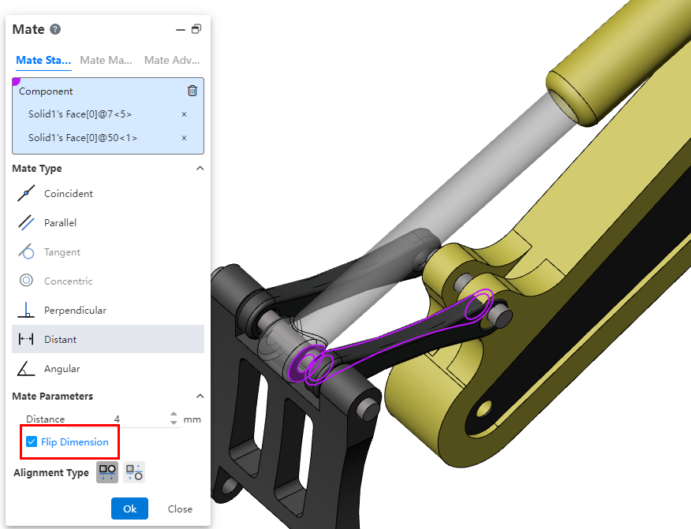Open Mate help question mark icon
The image size is (691, 529).
click(55, 29)
